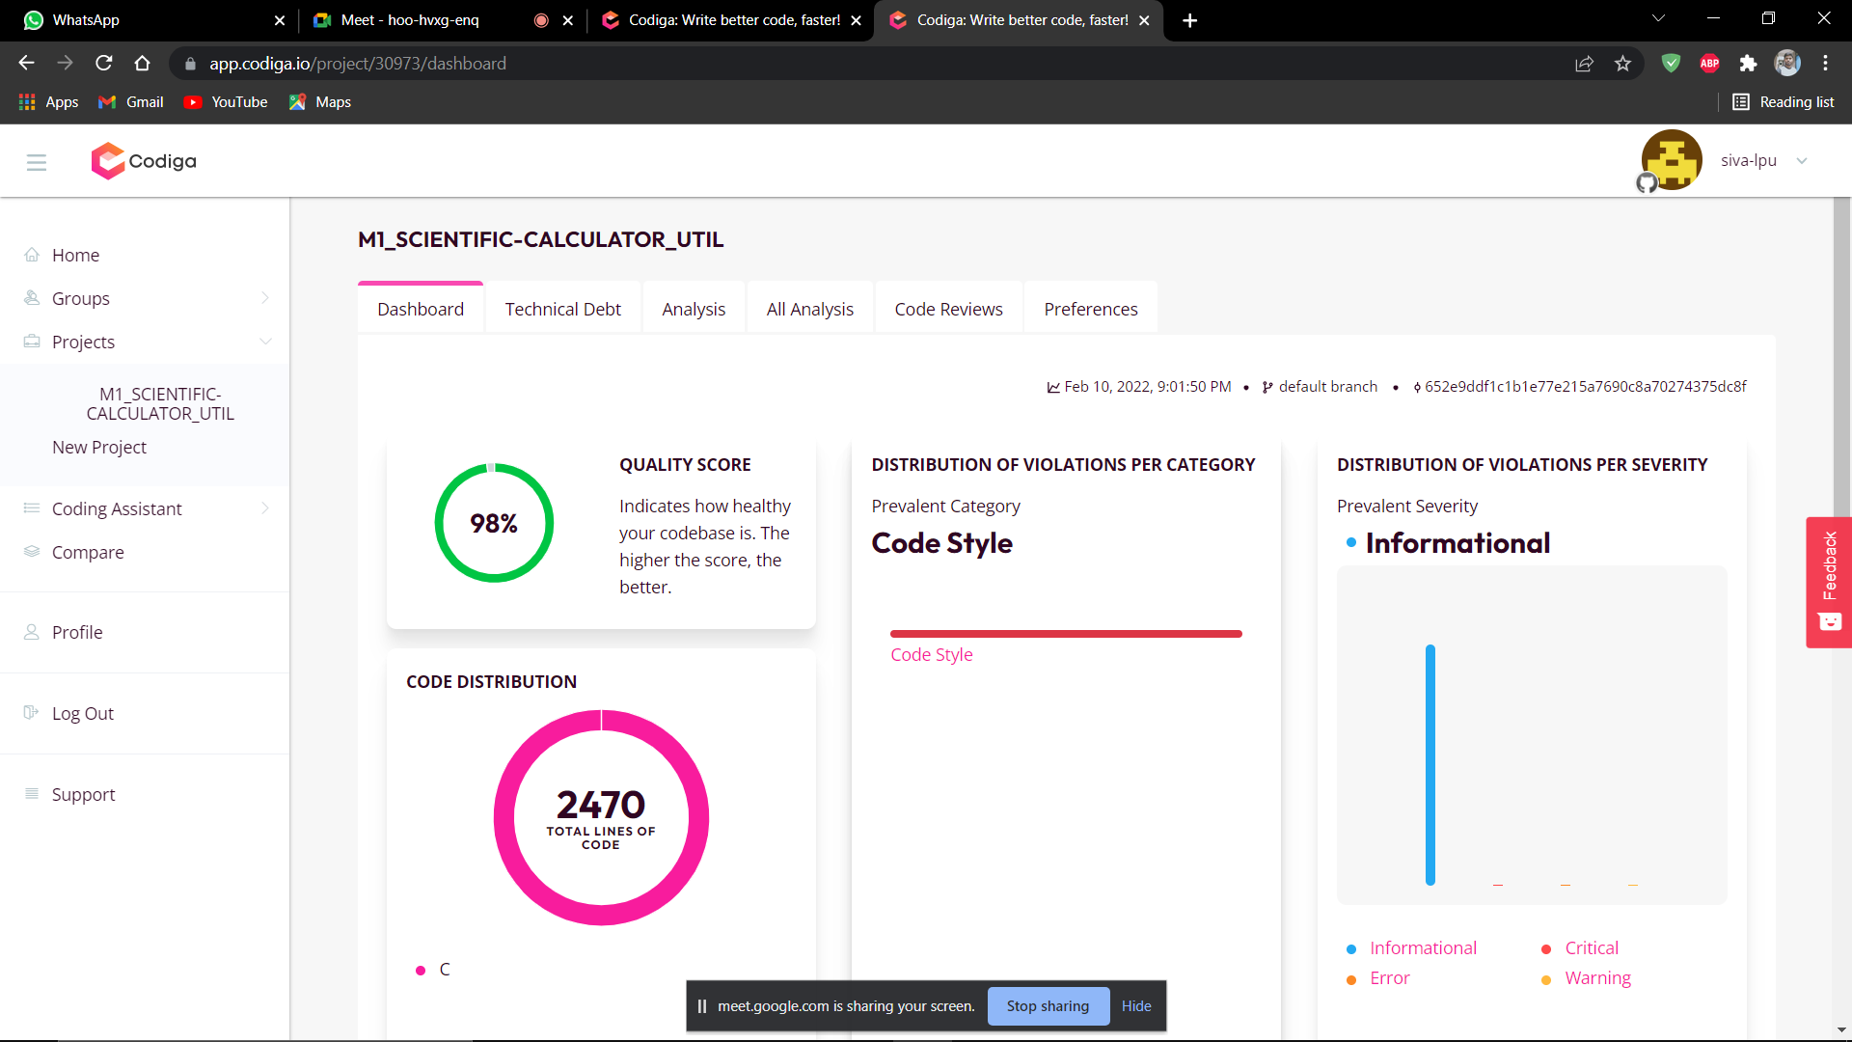This screenshot has width=1852, height=1042.
Task: Switch to the Technical Debt tab
Action: tap(562, 309)
